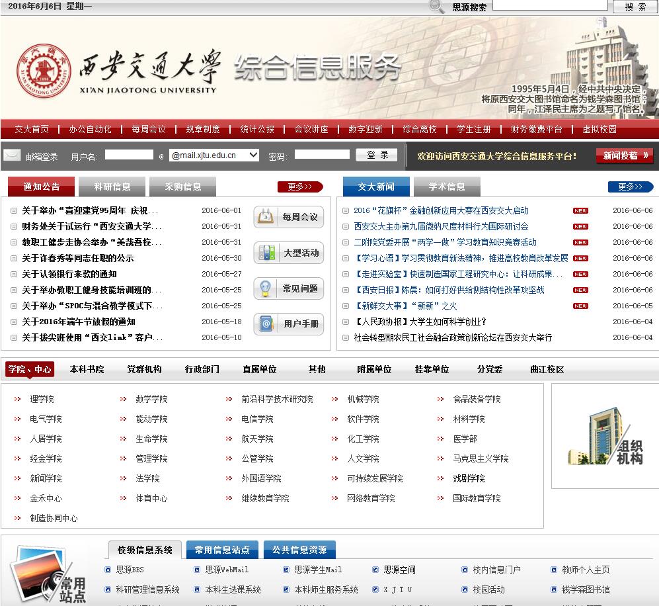Click the magnifier icon beside 思源搜索
This screenshot has height=606, width=659.
(436, 7)
